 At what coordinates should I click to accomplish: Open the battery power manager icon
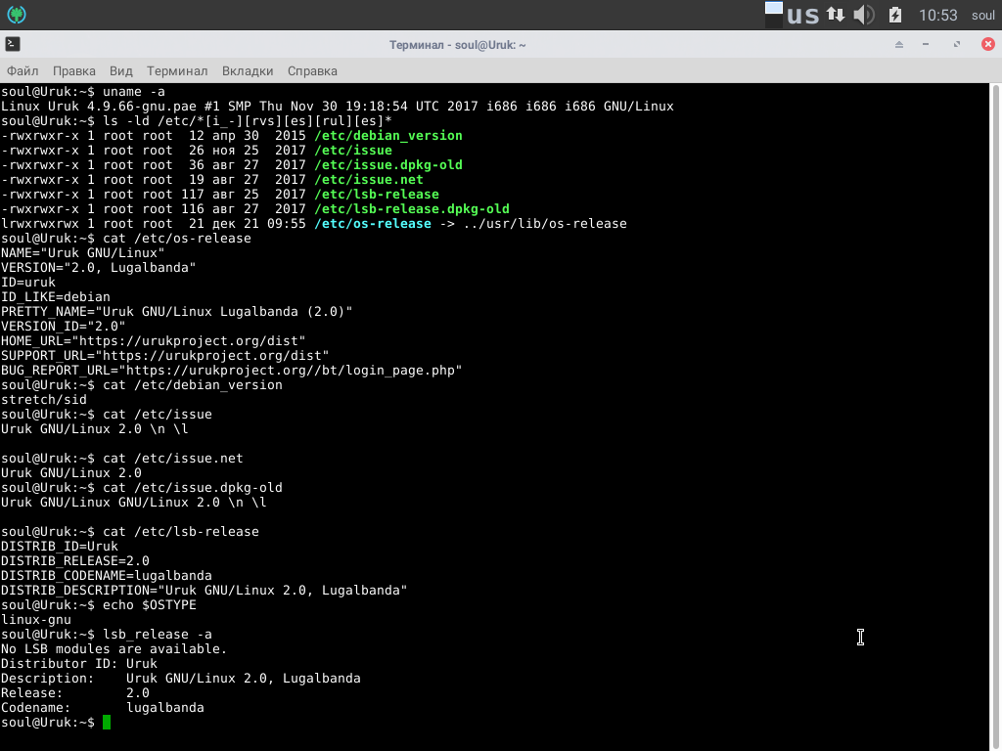(x=895, y=15)
